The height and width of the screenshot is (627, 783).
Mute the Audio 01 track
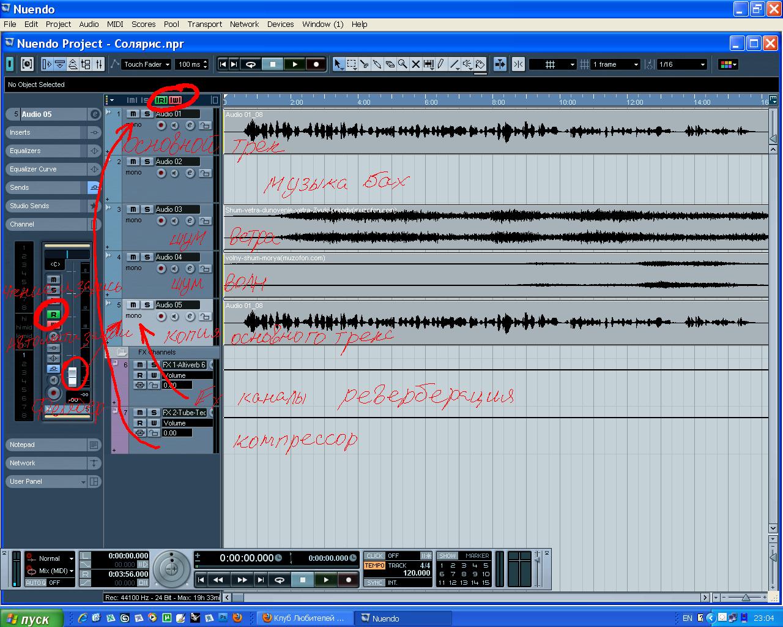(x=133, y=114)
